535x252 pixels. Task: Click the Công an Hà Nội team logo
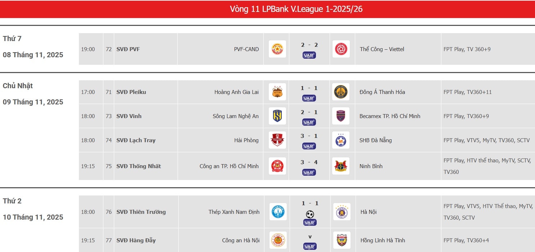click(278, 240)
